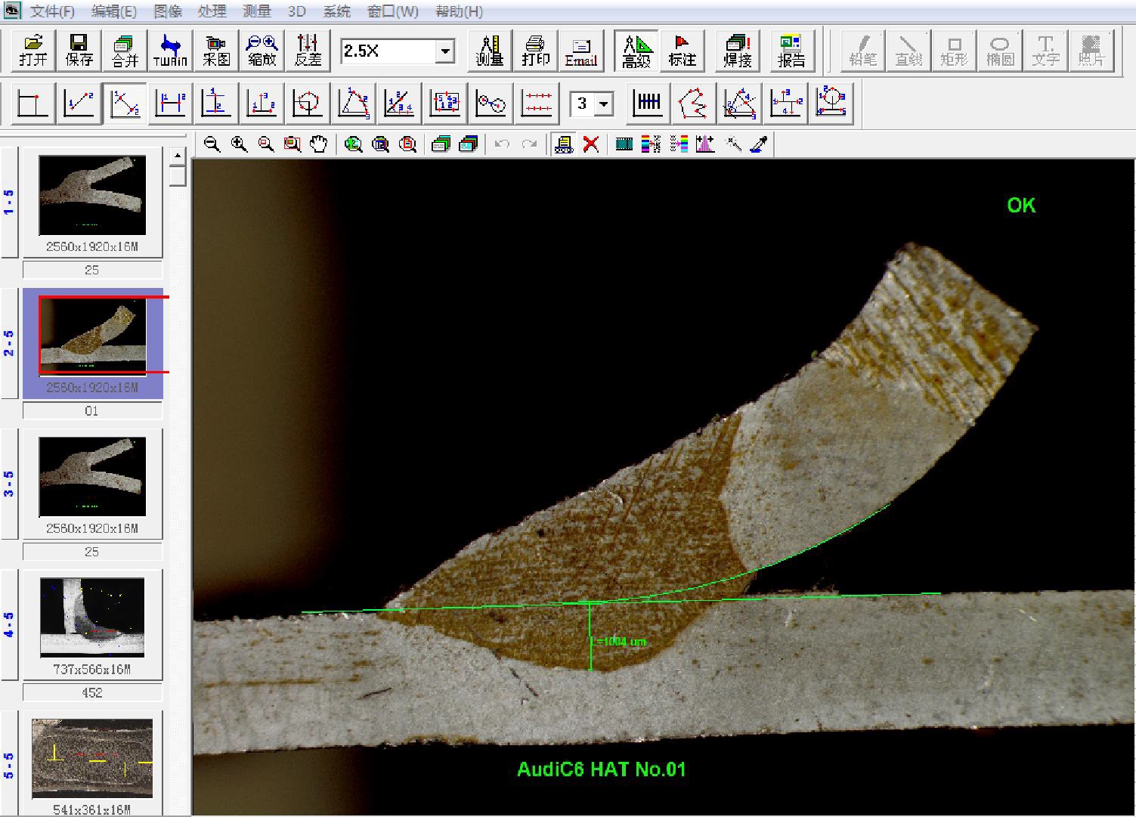
Task: Click the 焊接 welding button
Action: tap(737, 51)
